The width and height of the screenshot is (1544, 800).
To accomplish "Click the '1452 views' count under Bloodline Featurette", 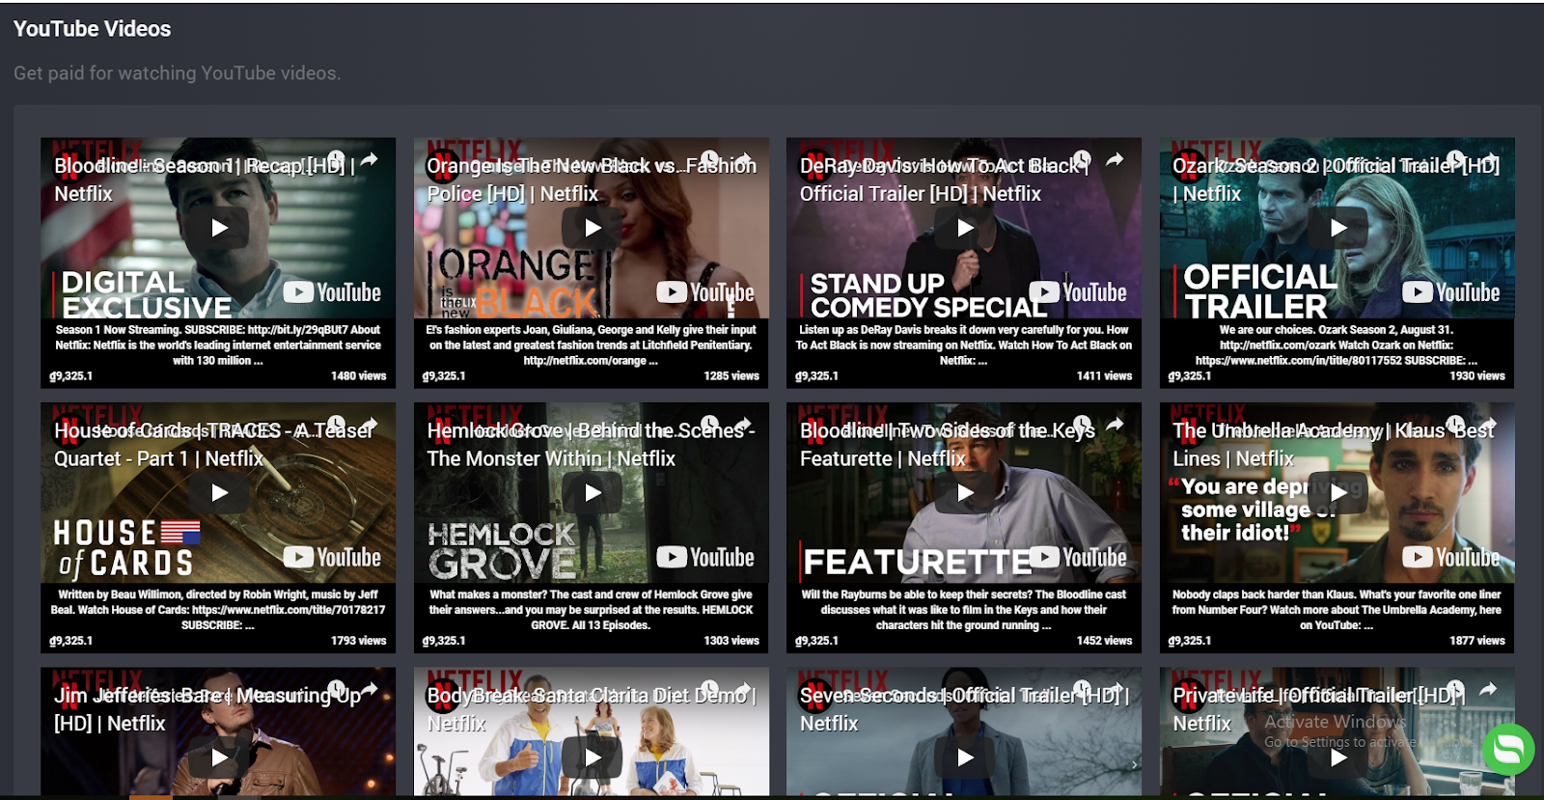I will pyautogui.click(x=1104, y=641).
